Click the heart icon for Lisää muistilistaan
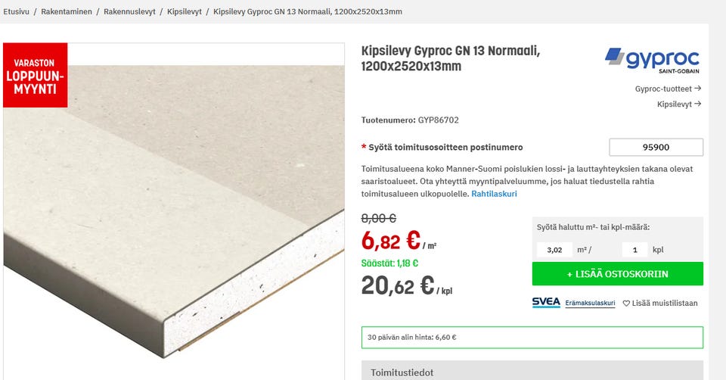The image size is (726, 380). [x=626, y=304]
